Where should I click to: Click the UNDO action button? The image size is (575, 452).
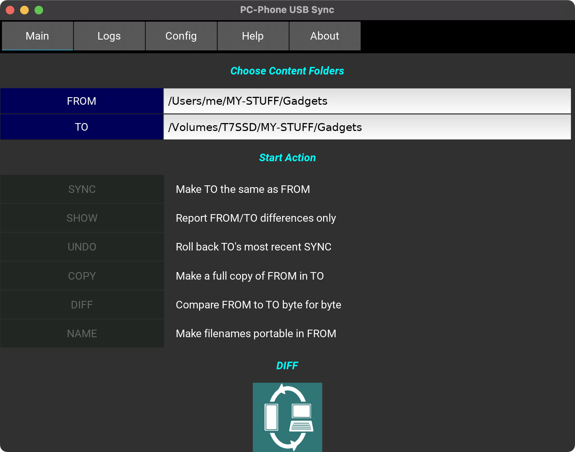pyautogui.click(x=82, y=247)
